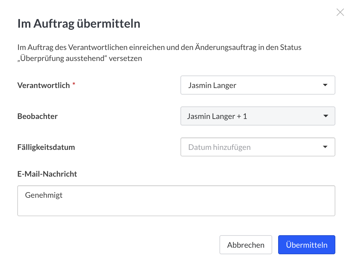Open the Fälligkeitsdatum dropdown arrow
Screen dimensions: 352x270
coord(325,147)
